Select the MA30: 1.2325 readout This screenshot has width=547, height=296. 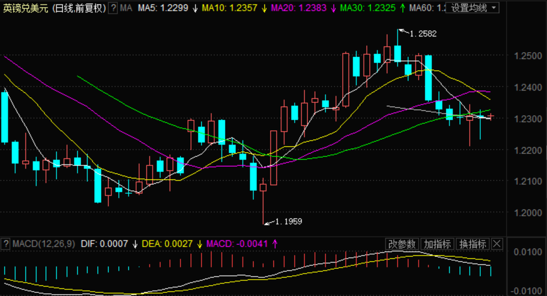368,8
